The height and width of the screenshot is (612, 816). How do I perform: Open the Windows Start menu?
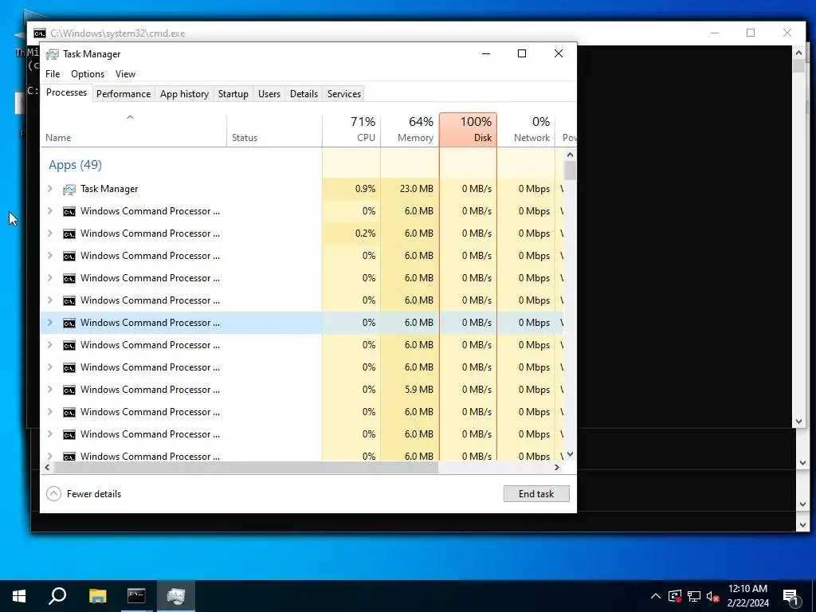point(19,596)
